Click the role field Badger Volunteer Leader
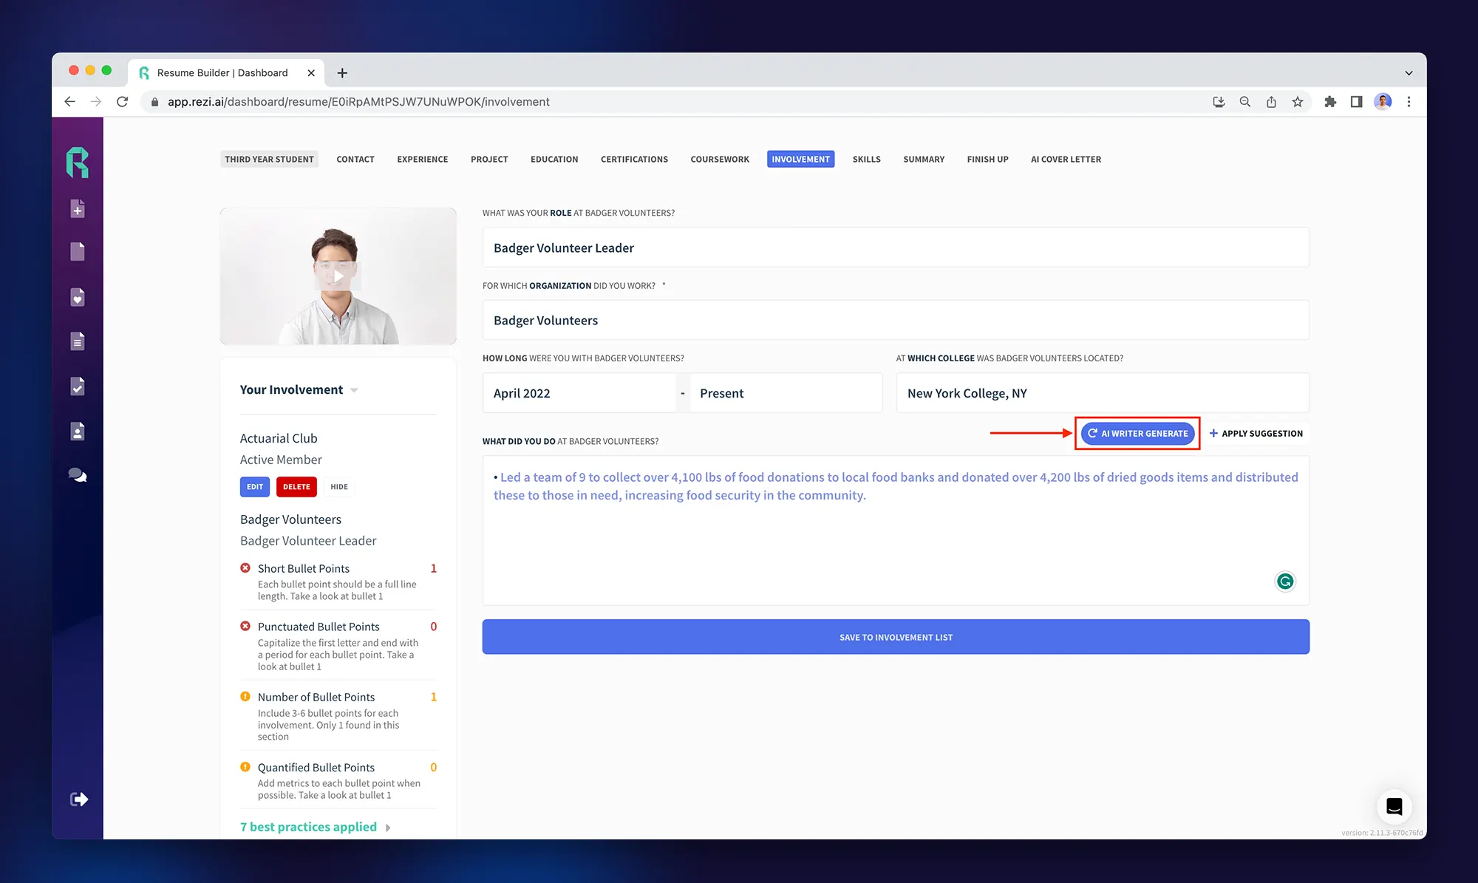Viewport: 1478px width, 883px height. pyautogui.click(x=896, y=248)
